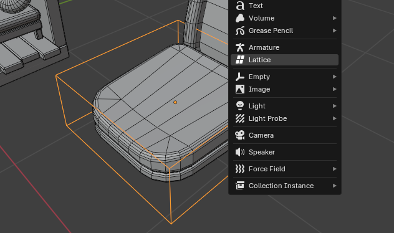Open the Grease Pencil submenu entry
This screenshot has width=394, height=233.
[284, 31]
